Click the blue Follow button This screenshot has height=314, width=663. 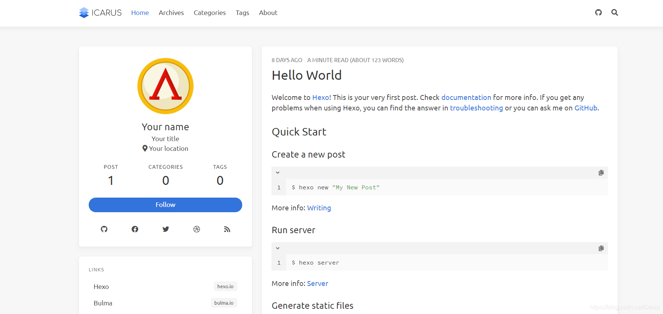tap(165, 205)
